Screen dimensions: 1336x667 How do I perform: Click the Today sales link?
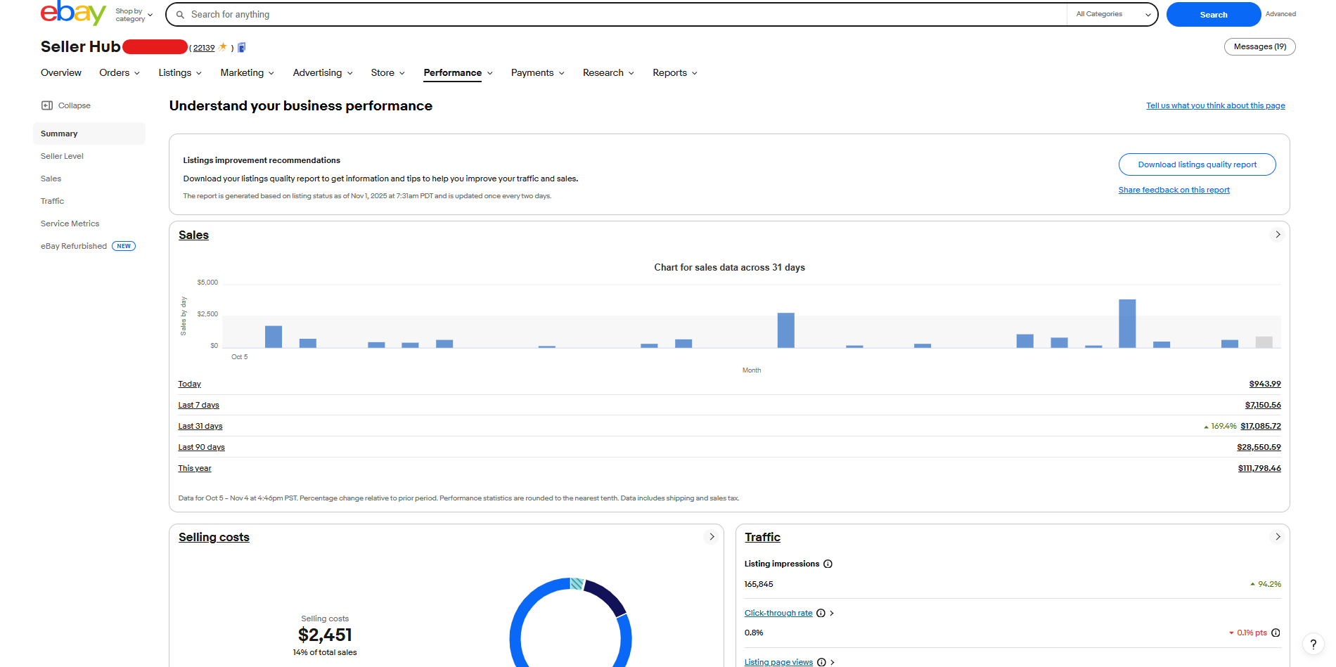click(x=189, y=384)
